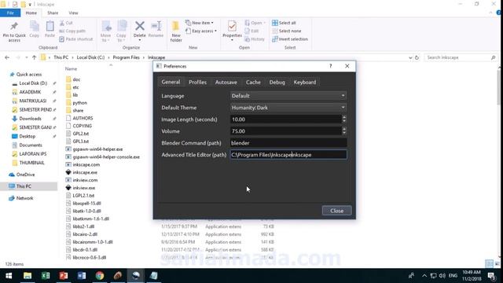Click the Delete ribbon icon
This screenshot has height=283, width=503.
[140, 31]
